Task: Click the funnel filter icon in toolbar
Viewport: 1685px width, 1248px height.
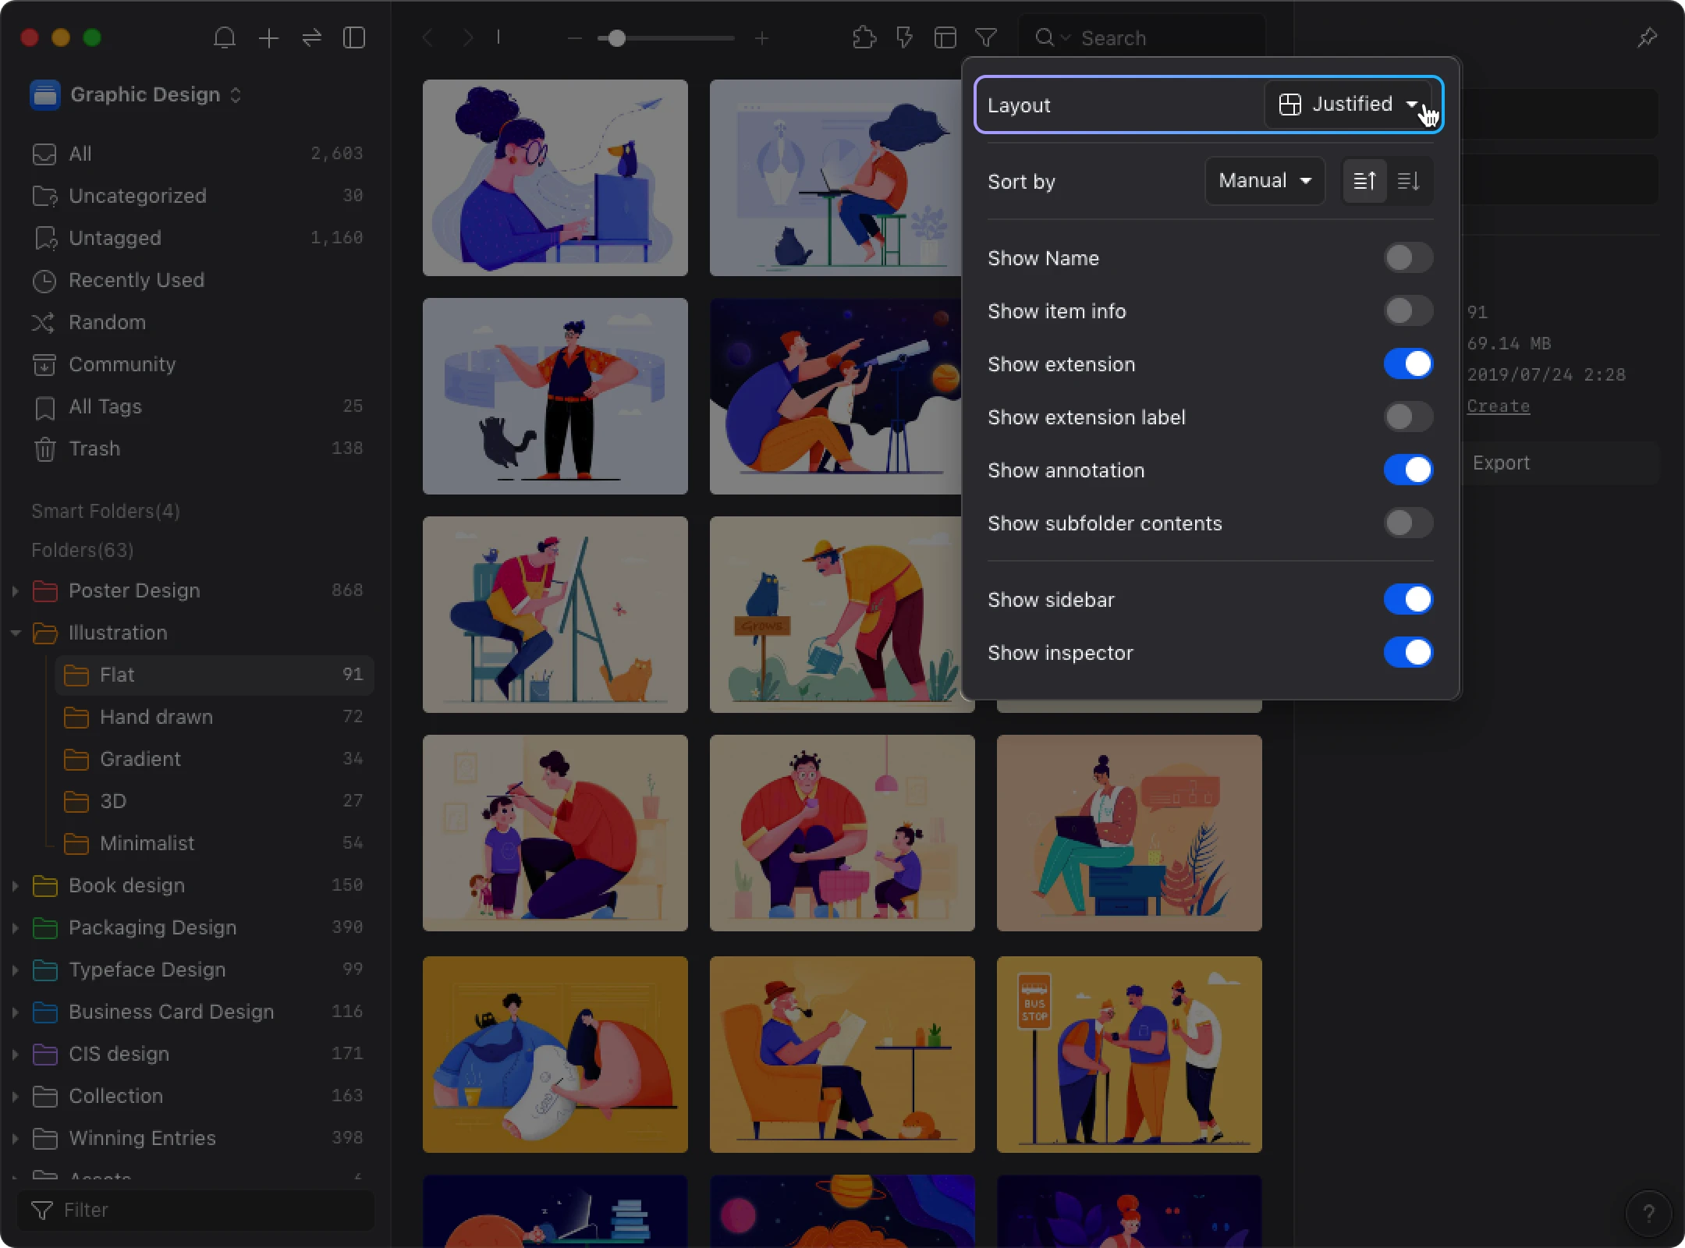Action: [x=986, y=37]
